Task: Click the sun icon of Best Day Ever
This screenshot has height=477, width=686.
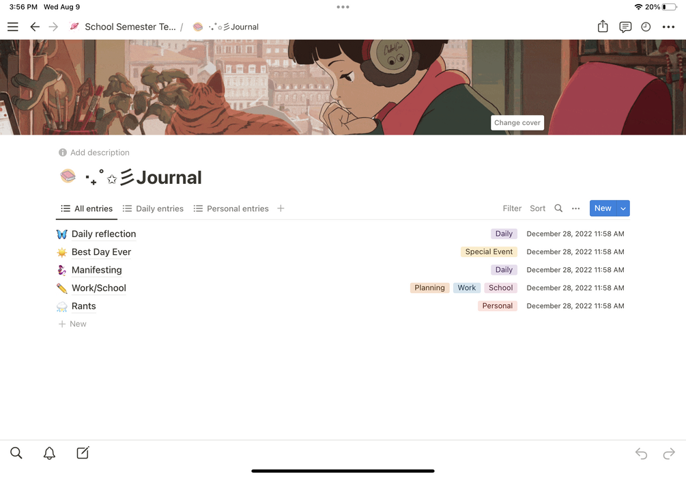Action: coord(61,252)
